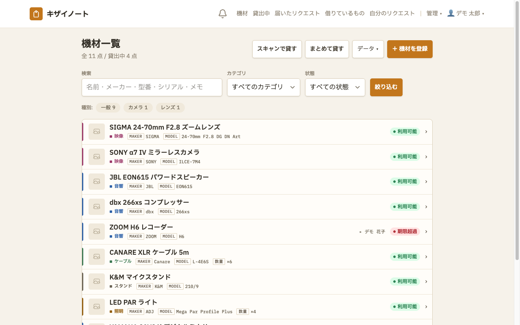
Task: Toggle the カメラ 1 type chip
Action: 138,108
